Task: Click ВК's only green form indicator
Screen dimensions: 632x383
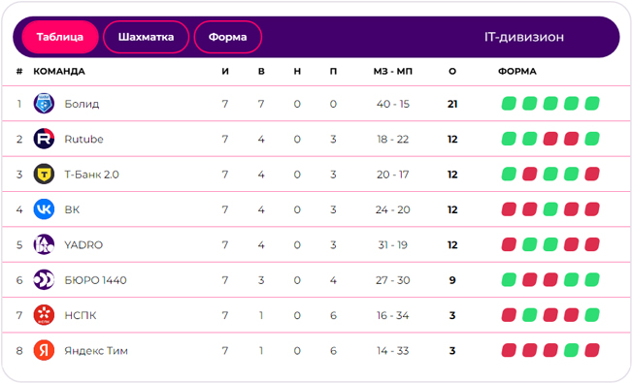Action: coord(550,209)
